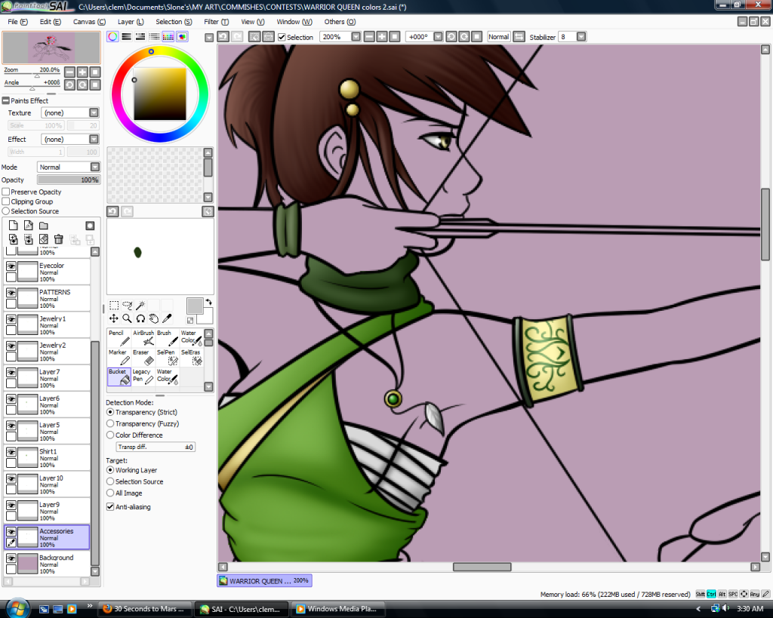
Task: Select Color Difference detection mode
Action: (110, 435)
